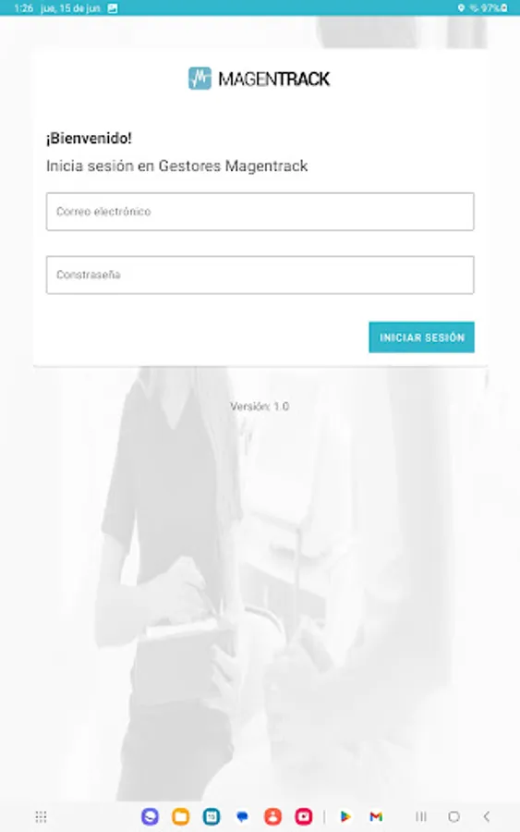
Task: Focus the Contraseña password field
Action: pyautogui.click(x=260, y=275)
